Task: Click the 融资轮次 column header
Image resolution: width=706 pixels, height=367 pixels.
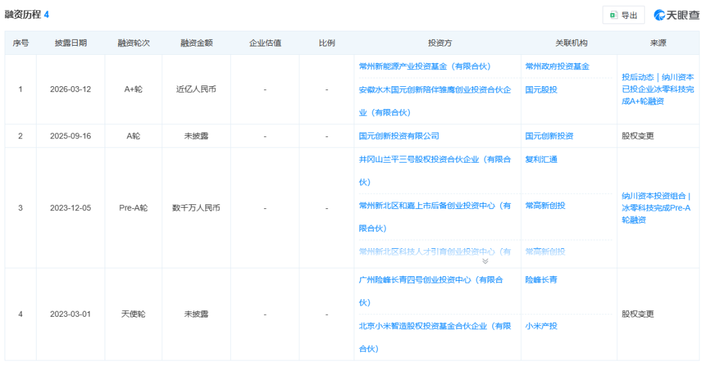Action: pos(133,43)
